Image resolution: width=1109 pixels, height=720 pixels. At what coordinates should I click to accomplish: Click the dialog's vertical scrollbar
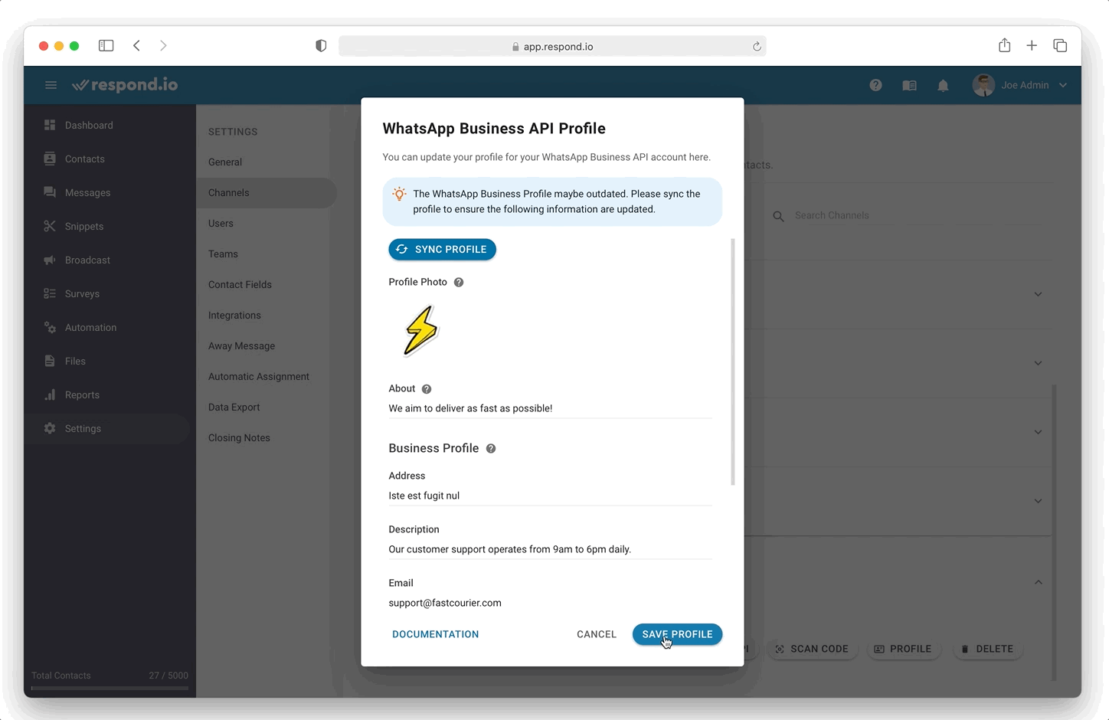[733, 362]
